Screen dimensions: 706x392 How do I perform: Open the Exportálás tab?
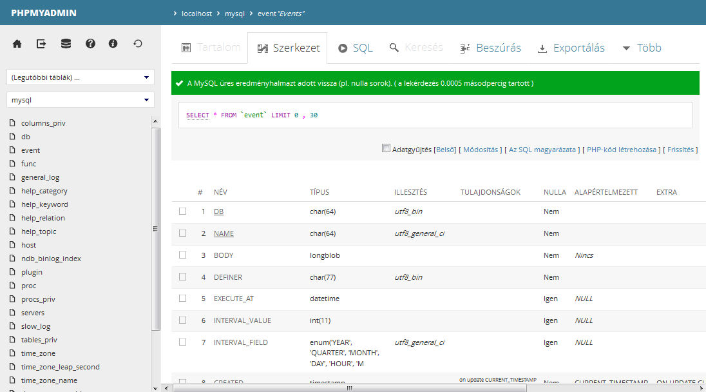[571, 48]
